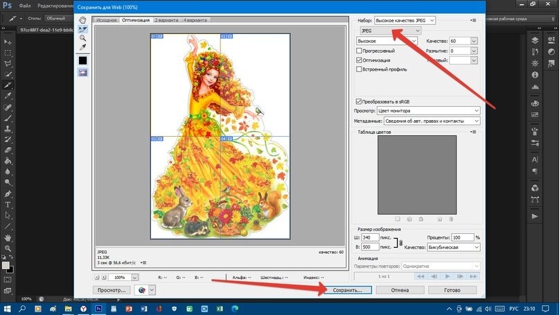Select the Lasso tool in Photoshop toolbar
The image size is (559, 315).
pos(8,64)
